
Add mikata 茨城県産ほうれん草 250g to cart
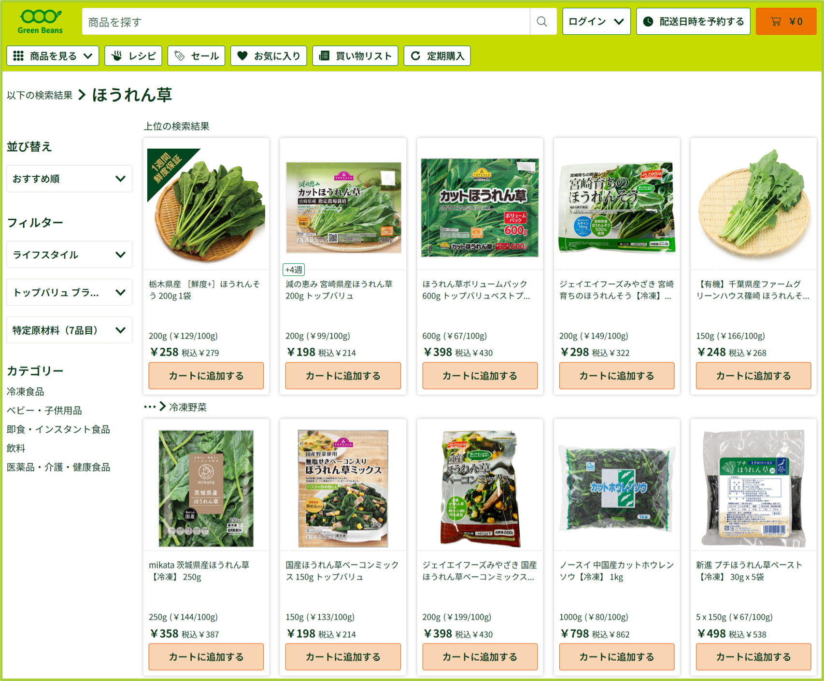(x=206, y=657)
